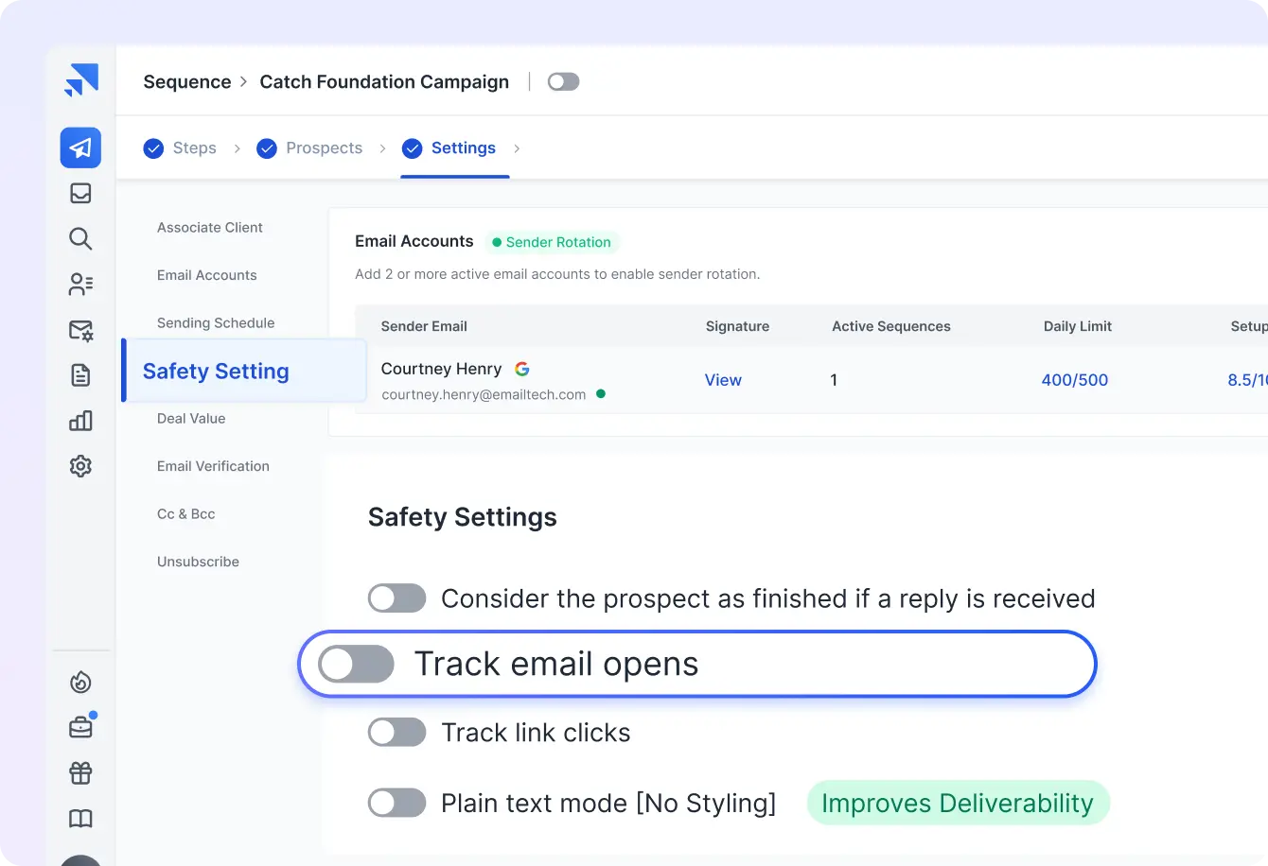The height and width of the screenshot is (866, 1268).
Task: View Courtney Henry's email signature
Action: pos(723,379)
